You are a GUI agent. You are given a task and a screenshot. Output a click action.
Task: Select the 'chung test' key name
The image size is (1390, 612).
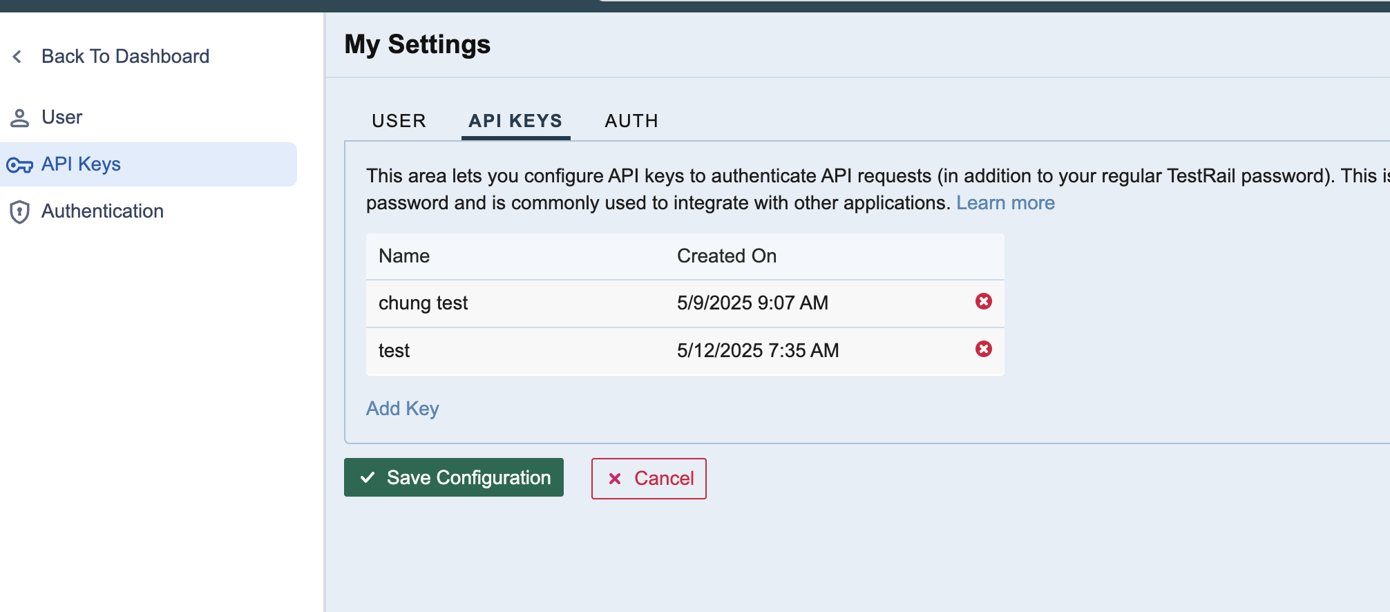[423, 303]
